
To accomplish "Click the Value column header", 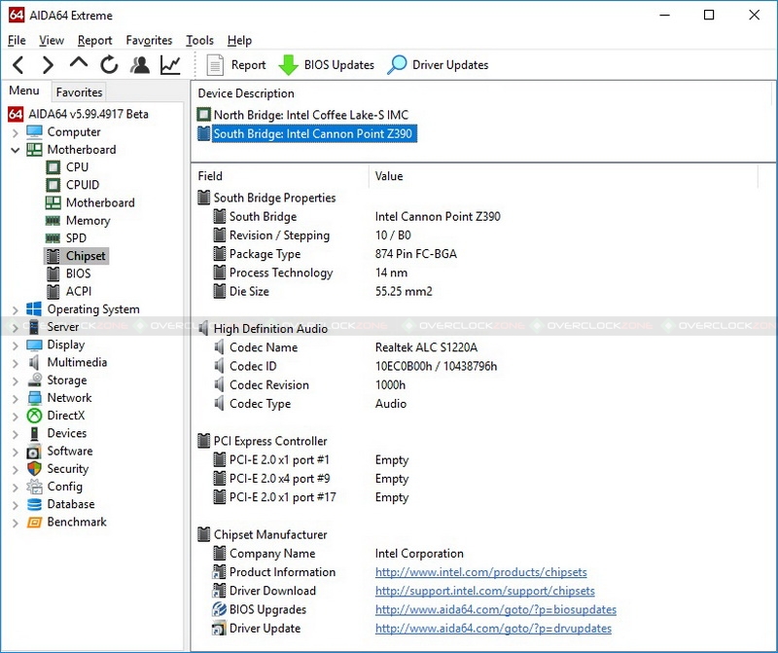I will (564, 176).
